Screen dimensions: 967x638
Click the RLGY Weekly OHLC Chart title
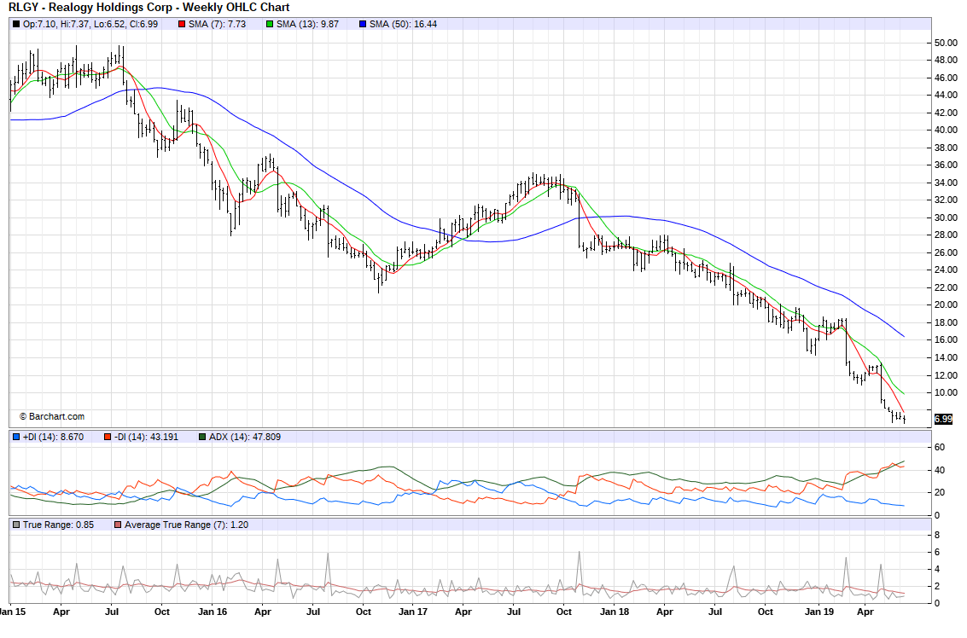[x=149, y=8]
